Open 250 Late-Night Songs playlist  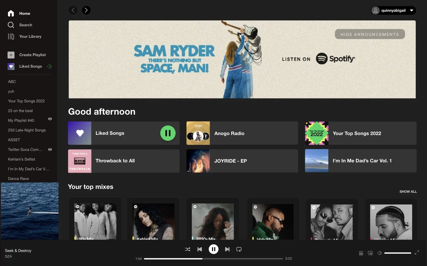pyautogui.click(x=27, y=130)
